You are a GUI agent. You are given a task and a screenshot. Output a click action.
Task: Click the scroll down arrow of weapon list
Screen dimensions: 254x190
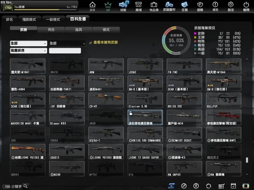pyautogui.click(x=247, y=174)
